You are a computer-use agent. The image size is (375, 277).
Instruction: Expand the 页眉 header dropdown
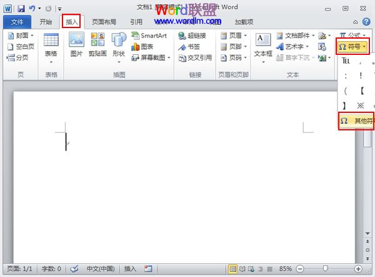[x=235, y=36]
